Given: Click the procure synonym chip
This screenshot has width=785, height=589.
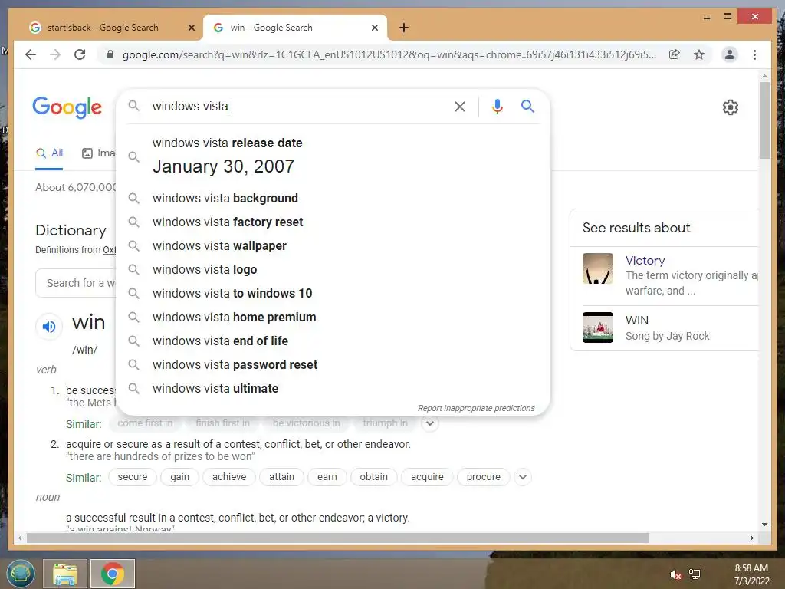Looking at the screenshot, I should tap(484, 477).
